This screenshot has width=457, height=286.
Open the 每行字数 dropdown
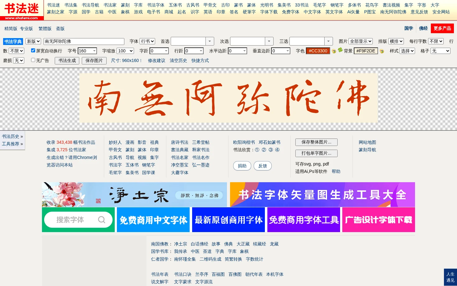(436, 41)
